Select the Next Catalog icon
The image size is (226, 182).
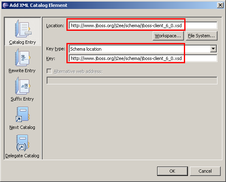(23, 114)
